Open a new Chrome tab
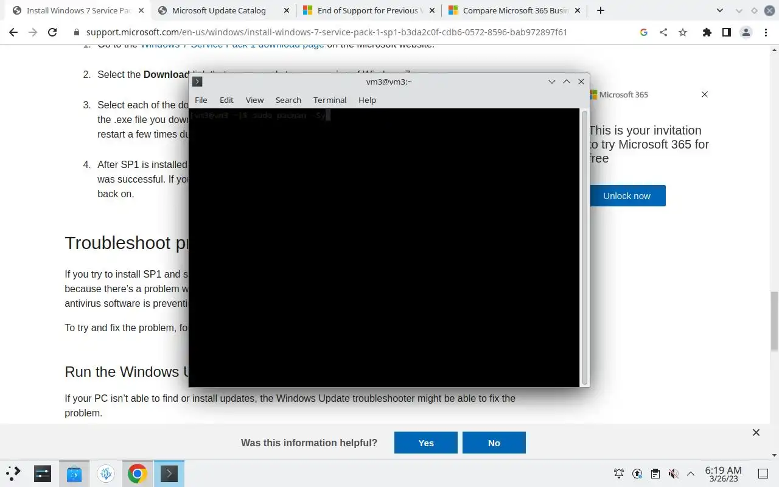The width and height of the screenshot is (779, 487). pos(601,10)
